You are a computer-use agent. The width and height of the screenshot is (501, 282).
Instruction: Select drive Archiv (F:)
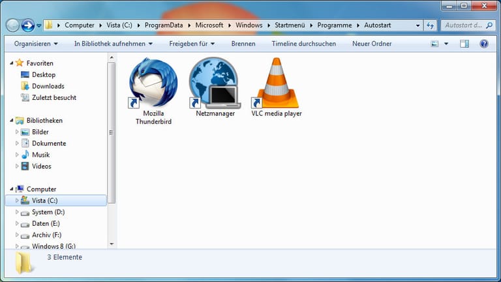(46, 235)
